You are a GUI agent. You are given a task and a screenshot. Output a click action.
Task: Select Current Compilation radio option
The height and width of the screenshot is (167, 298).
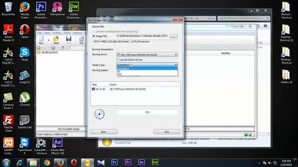coord(94,32)
